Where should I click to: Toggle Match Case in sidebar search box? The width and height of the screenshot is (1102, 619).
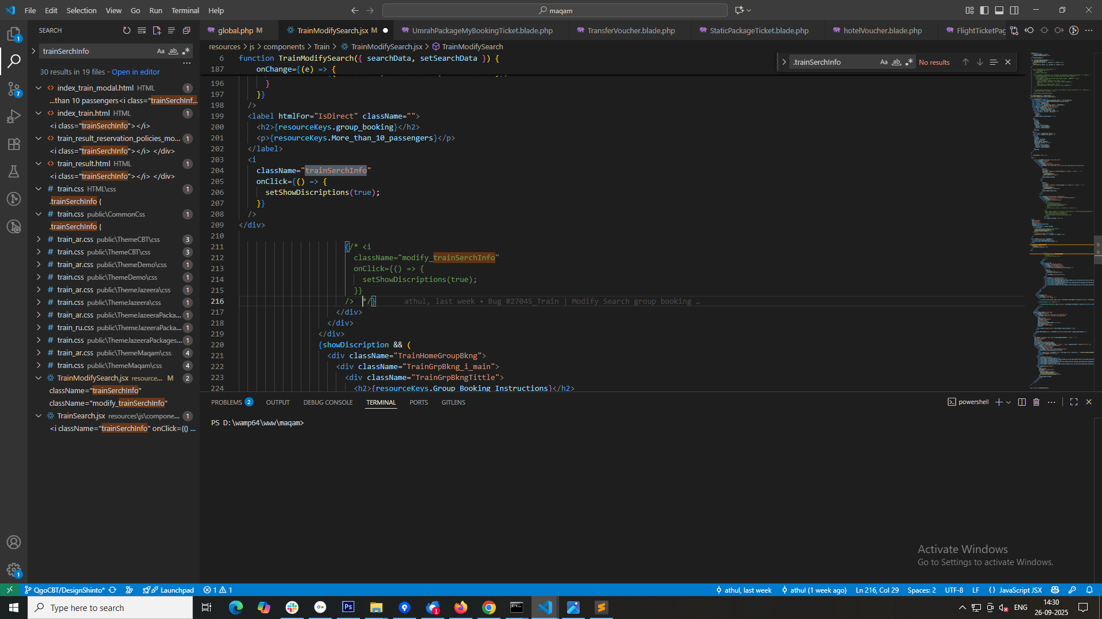click(x=161, y=51)
